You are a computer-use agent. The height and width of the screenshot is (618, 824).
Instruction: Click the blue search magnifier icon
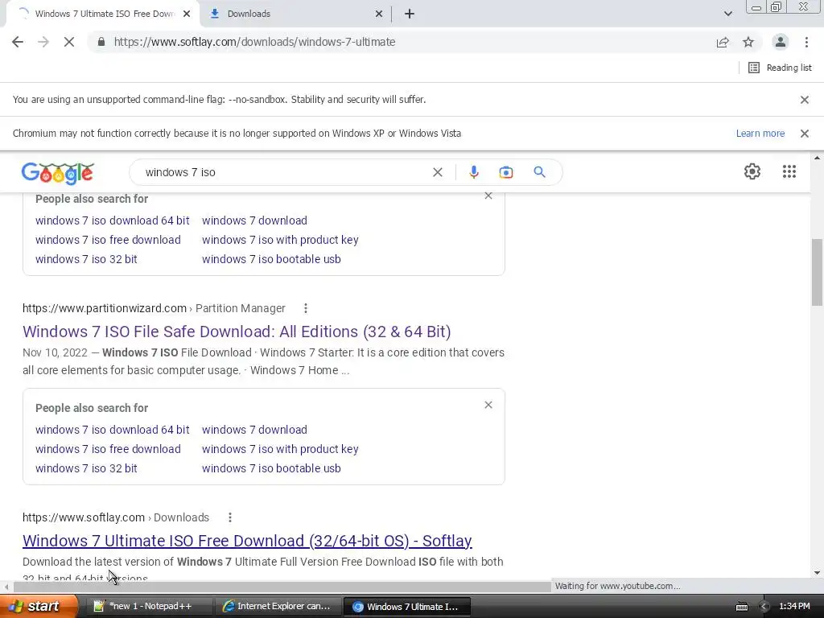pos(539,172)
